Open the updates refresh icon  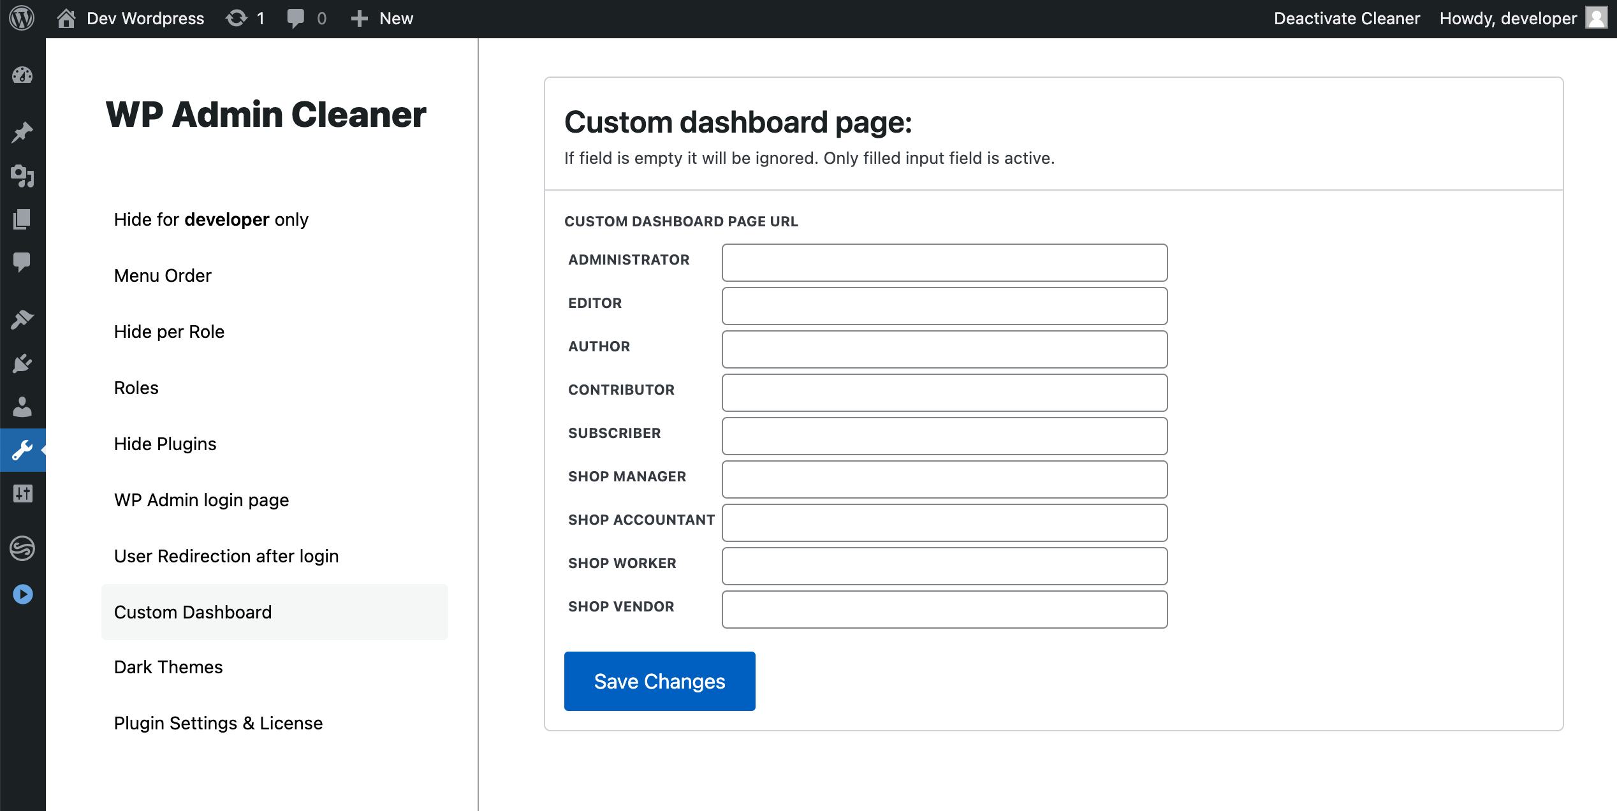(237, 18)
